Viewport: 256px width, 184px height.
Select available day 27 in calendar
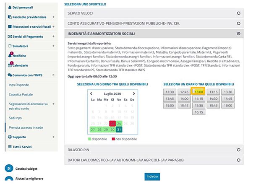pos(93,130)
